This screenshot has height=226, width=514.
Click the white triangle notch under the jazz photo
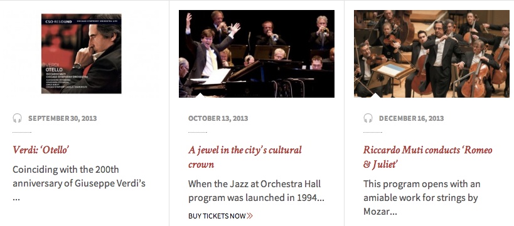(x=200, y=95)
